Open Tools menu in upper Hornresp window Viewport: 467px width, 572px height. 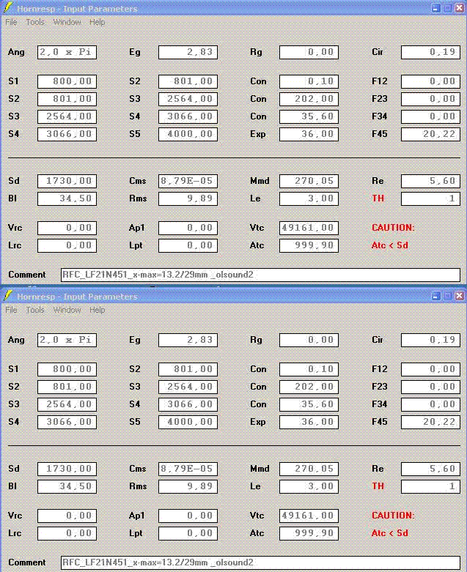[x=35, y=22]
